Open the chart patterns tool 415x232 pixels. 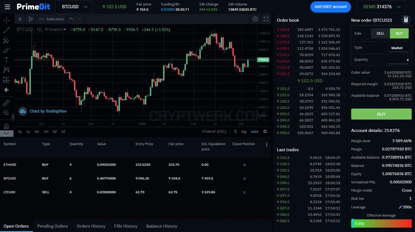(x=6, y=70)
